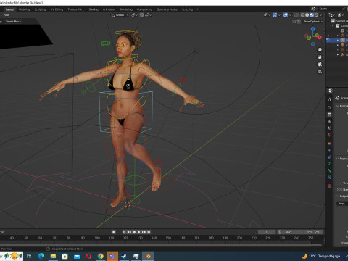This screenshot has height=261, width=348.
Task: Open the overlays options dropdown
Action: [290, 15]
